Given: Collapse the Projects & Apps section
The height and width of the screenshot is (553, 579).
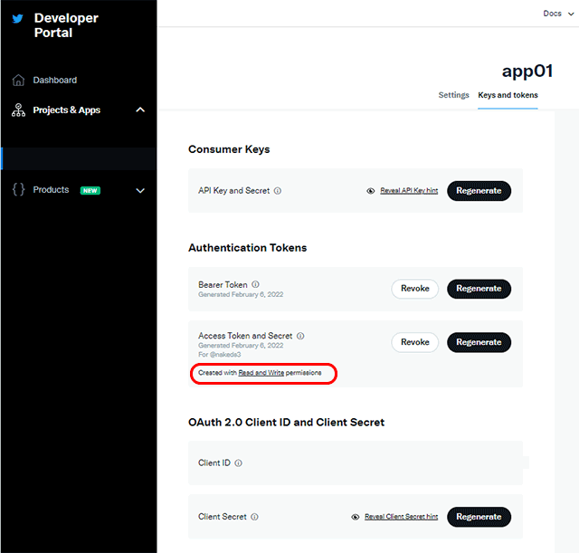Looking at the screenshot, I should pyautogui.click(x=140, y=110).
